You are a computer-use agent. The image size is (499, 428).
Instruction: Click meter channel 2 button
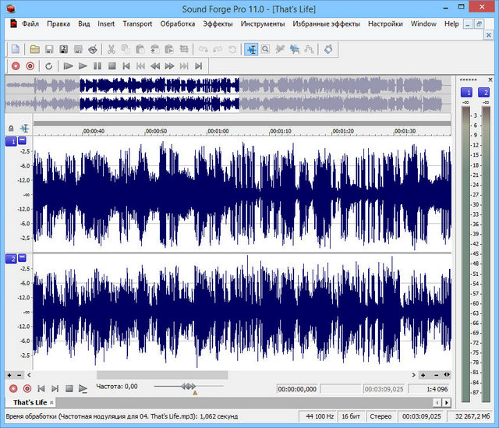coord(484,93)
